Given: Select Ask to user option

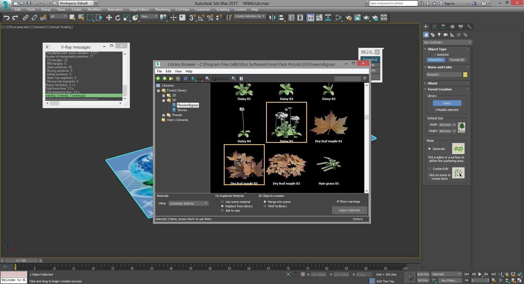Looking at the screenshot, I should [222, 211].
